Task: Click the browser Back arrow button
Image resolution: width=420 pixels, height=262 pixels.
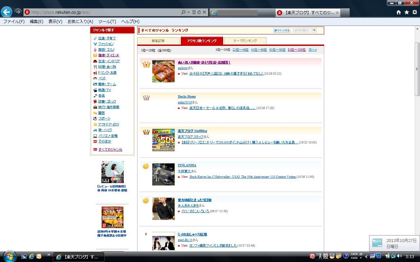Action: (7, 12)
